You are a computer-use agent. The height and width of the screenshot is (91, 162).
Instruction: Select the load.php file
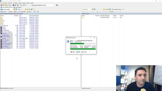click(4, 29)
